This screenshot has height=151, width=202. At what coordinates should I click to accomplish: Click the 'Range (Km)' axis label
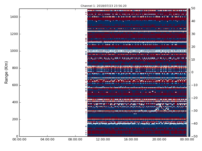(x=6, y=72)
